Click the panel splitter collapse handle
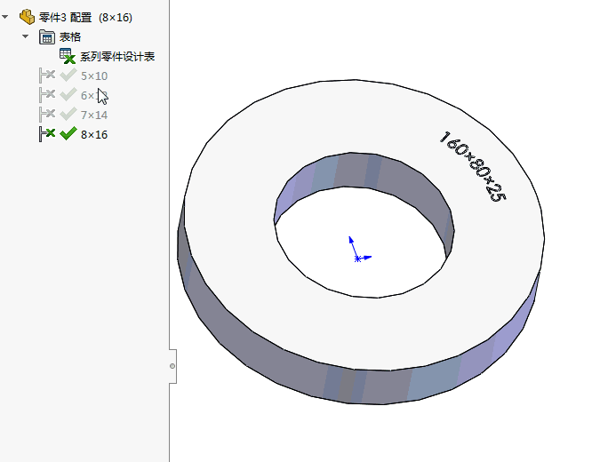The width and height of the screenshot is (608, 462). 172,366
